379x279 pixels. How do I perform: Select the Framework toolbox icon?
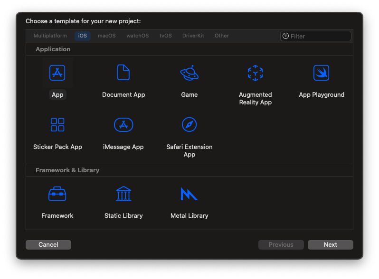[x=57, y=194]
